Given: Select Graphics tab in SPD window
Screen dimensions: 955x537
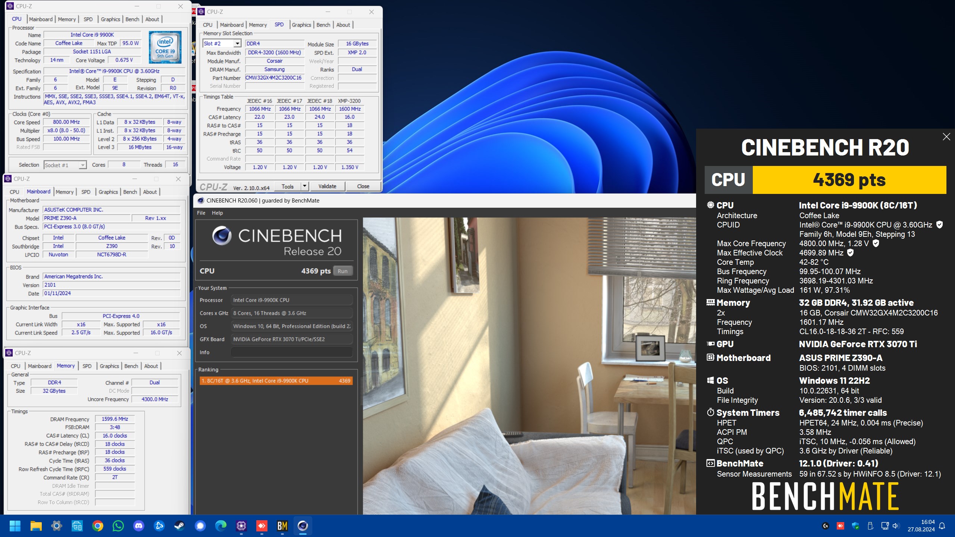Looking at the screenshot, I should coord(301,25).
